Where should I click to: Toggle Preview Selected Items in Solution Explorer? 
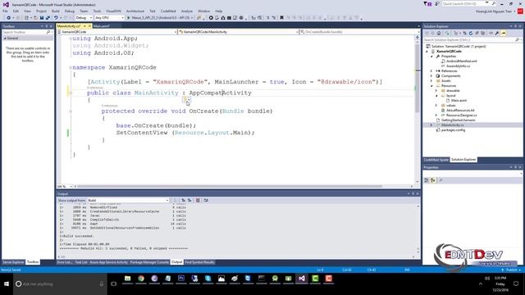pos(504,33)
